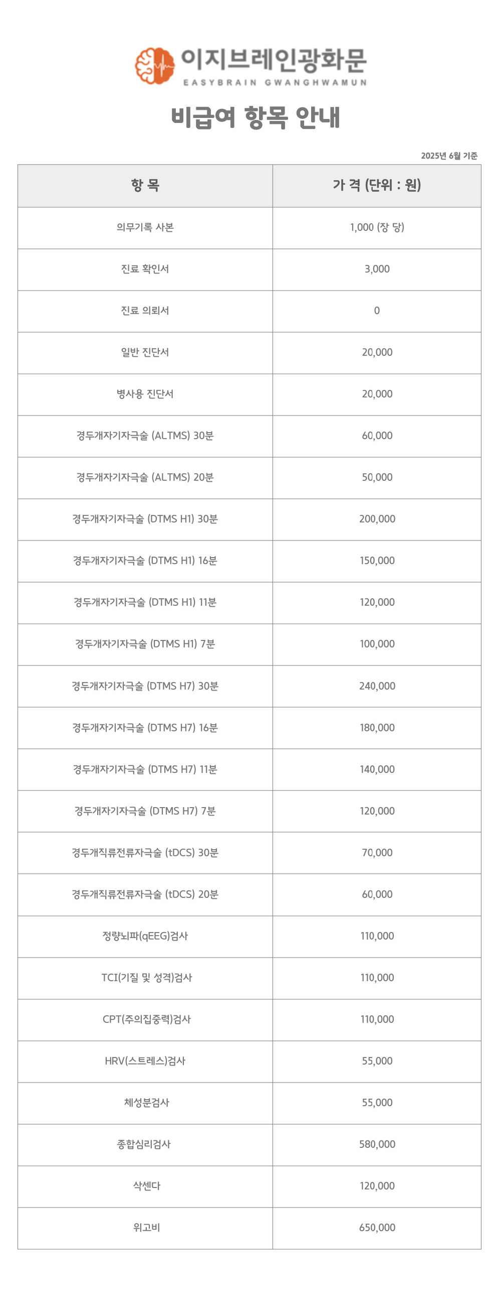Viewport: 501px width, 1315px height.
Task: Click the 종합심리검사 price 580,000
Action: click(x=377, y=1144)
